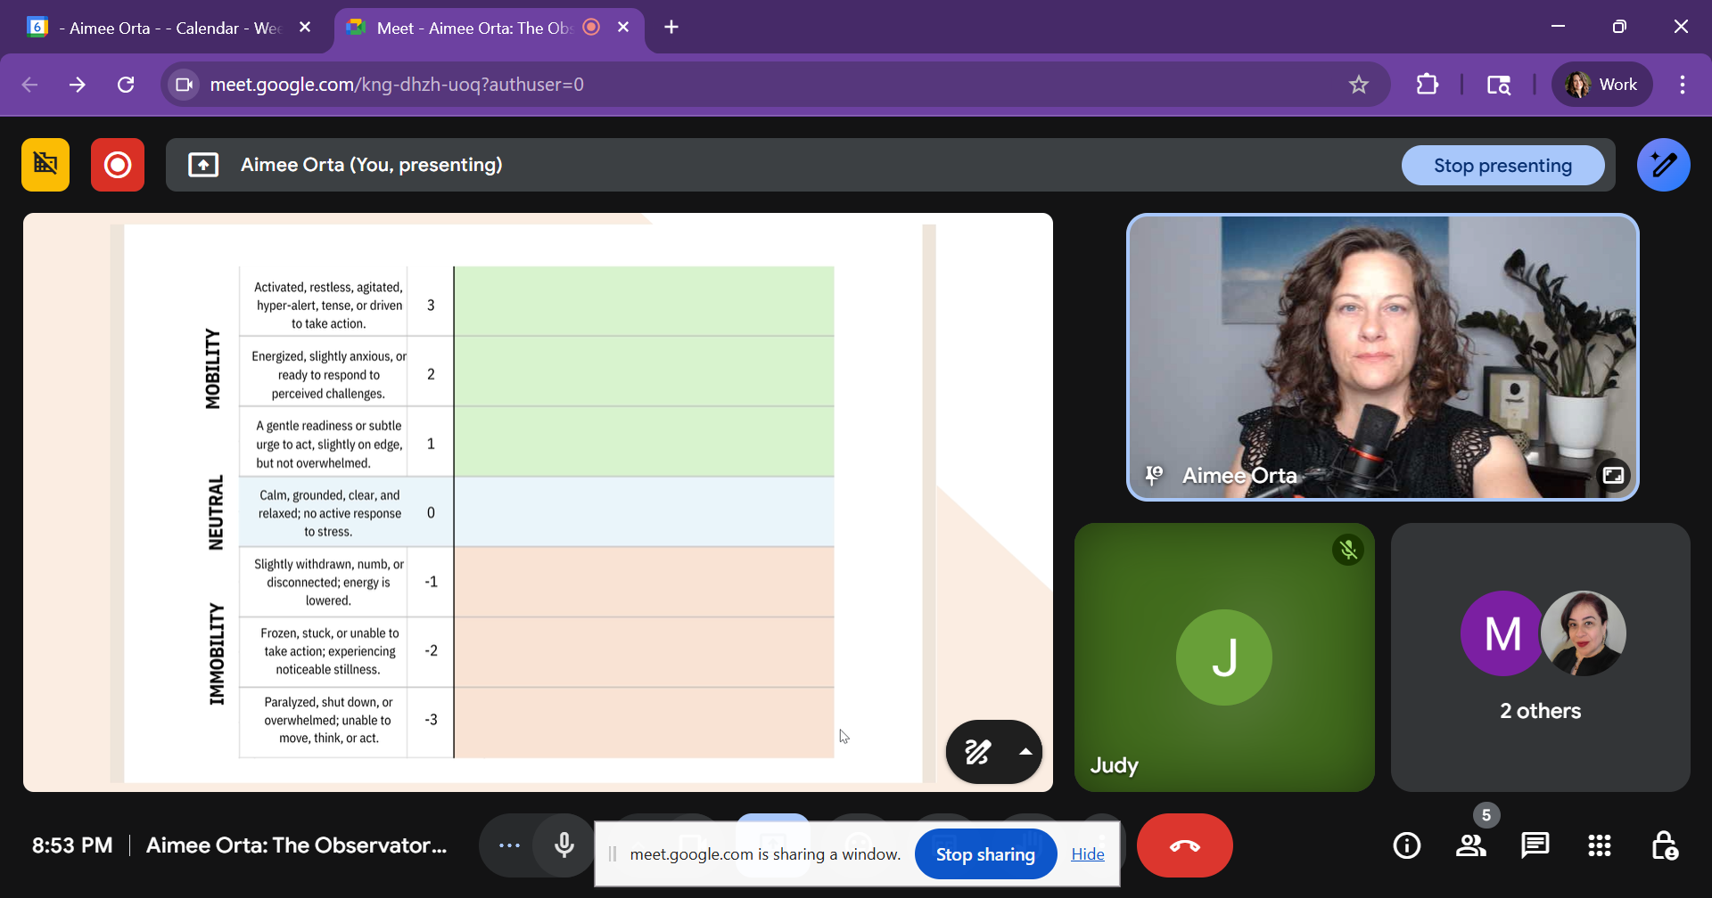Click the red record button icon
This screenshot has height=898, width=1712.
[x=118, y=165]
